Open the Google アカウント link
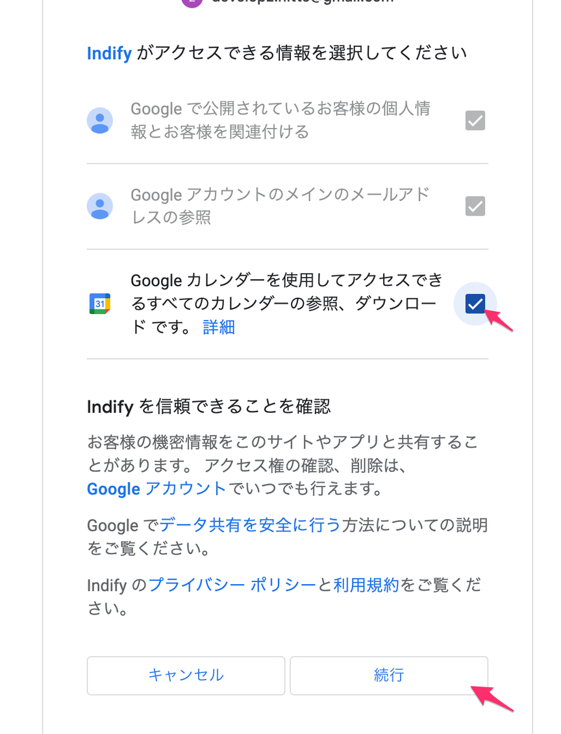Screen dimensions: 561x734 pos(156,489)
